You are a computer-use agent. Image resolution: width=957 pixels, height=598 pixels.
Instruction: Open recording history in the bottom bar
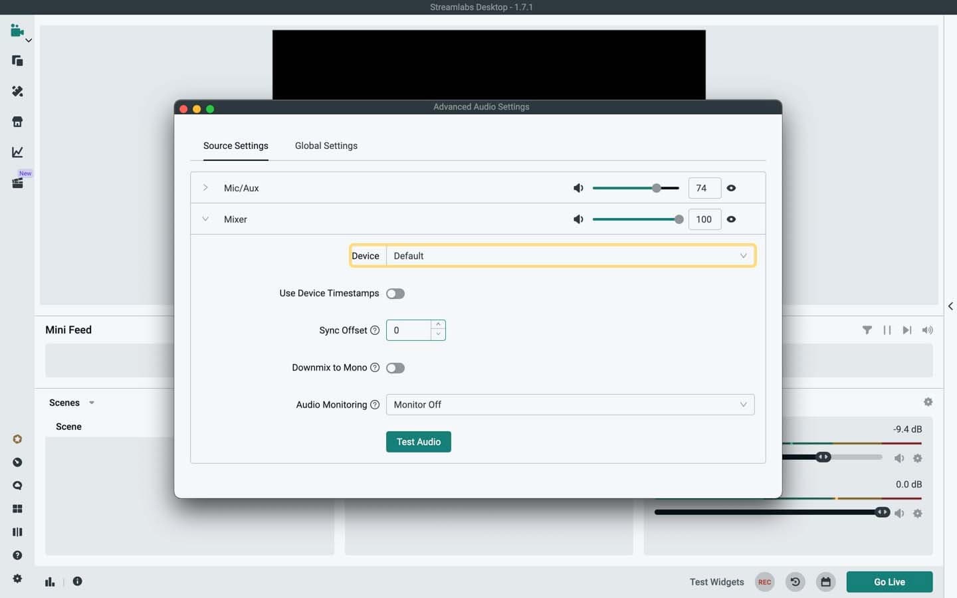pyautogui.click(x=795, y=581)
